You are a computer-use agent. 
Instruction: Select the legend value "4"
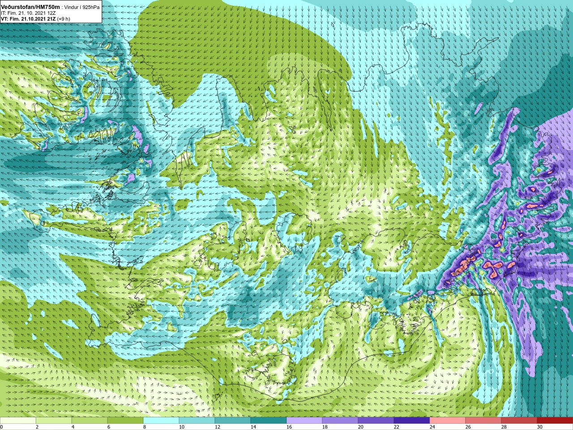(x=73, y=427)
